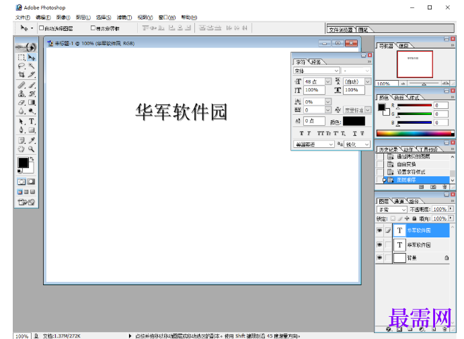Jump to ImageReady button
The height and width of the screenshot is (339, 464).
[x=26, y=202]
